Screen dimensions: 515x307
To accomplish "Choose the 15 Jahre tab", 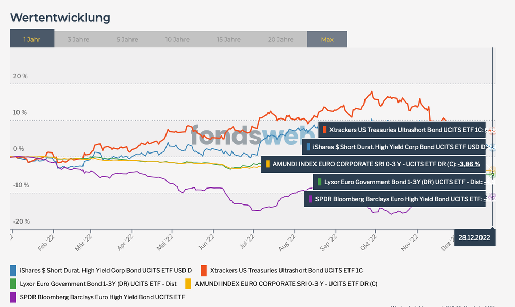I will point(228,39).
